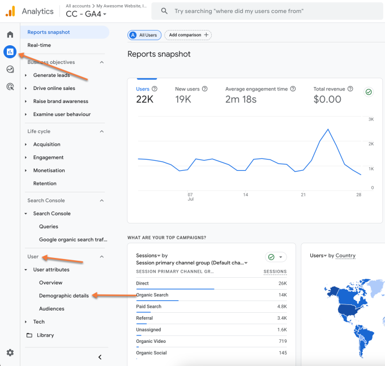The height and width of the screenshot is (366, 385).
Task: Click the Add comparison button
Action: tap(188, 35)
